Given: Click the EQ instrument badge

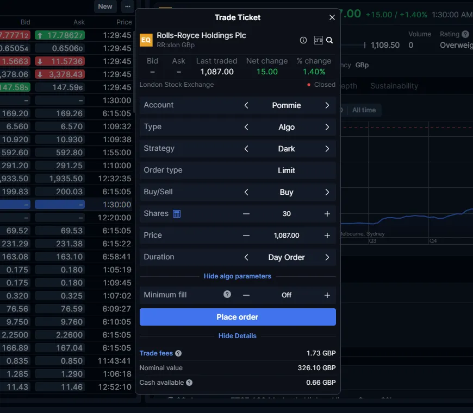Looking at the screenshot, I should (x=146, y=40).
